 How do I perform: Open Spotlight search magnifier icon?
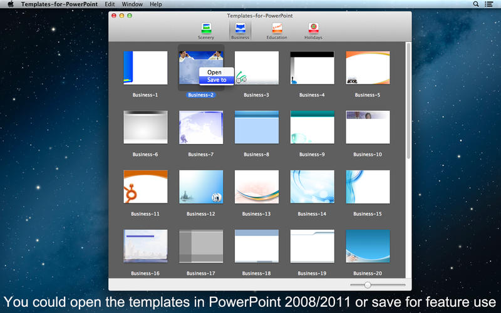point(476,4)
